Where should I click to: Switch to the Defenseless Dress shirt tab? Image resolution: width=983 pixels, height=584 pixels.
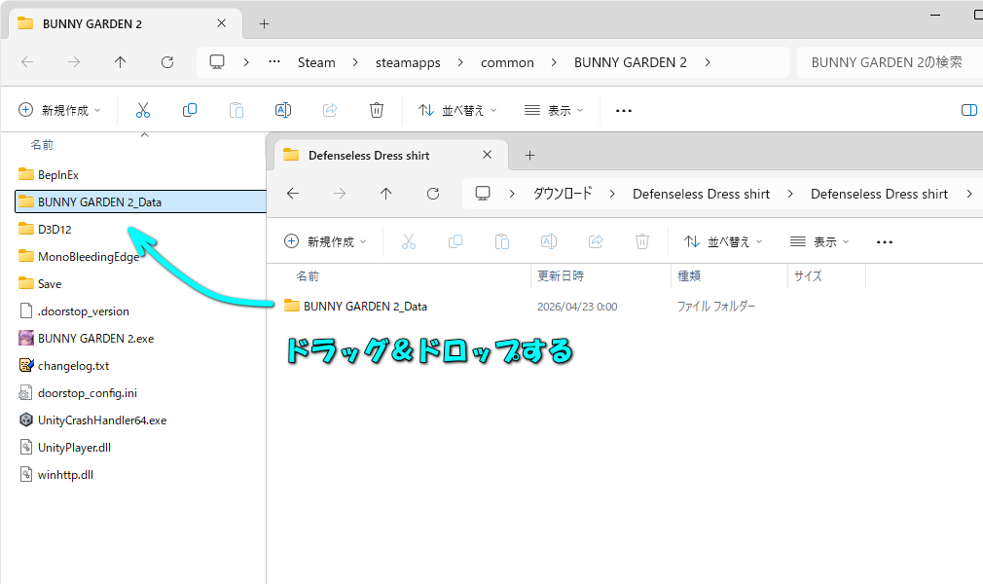(368, 156)
